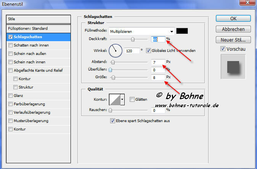Click the black shadow color swatch
The image size is (257, 169).
click(x=182, y=31)
